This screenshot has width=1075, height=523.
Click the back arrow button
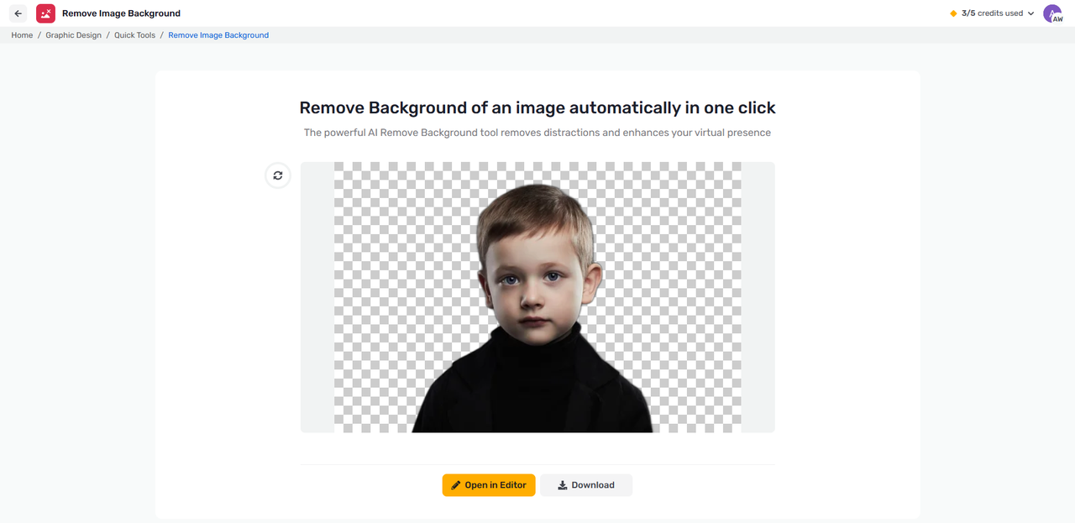pos(18,13)
